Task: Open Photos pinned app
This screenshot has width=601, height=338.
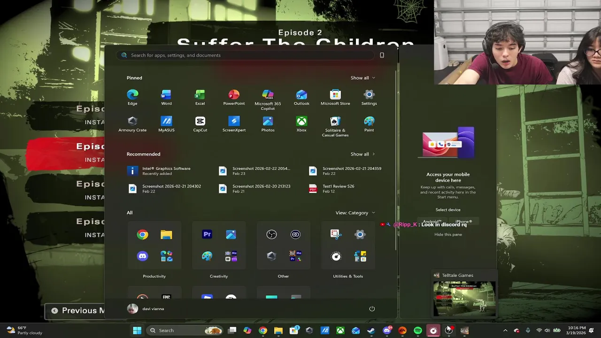Action: coord(268,124)
